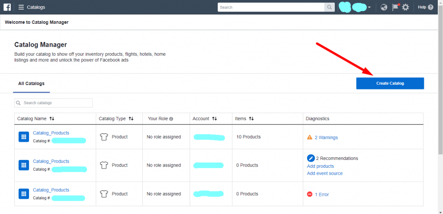The image size is (443, 214).
Task: Focus the Search catalogs field
Action: (x=53, y=103)
